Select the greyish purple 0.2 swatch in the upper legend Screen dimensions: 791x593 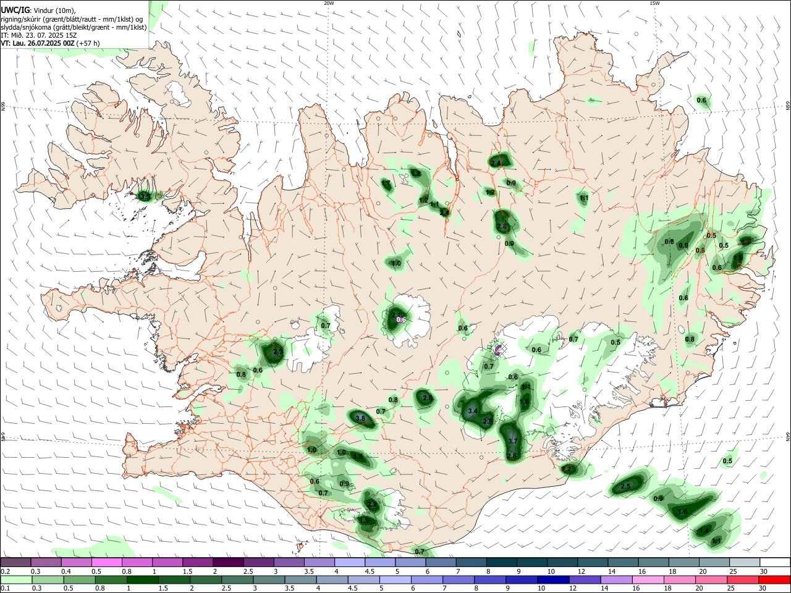pos(15,563)
